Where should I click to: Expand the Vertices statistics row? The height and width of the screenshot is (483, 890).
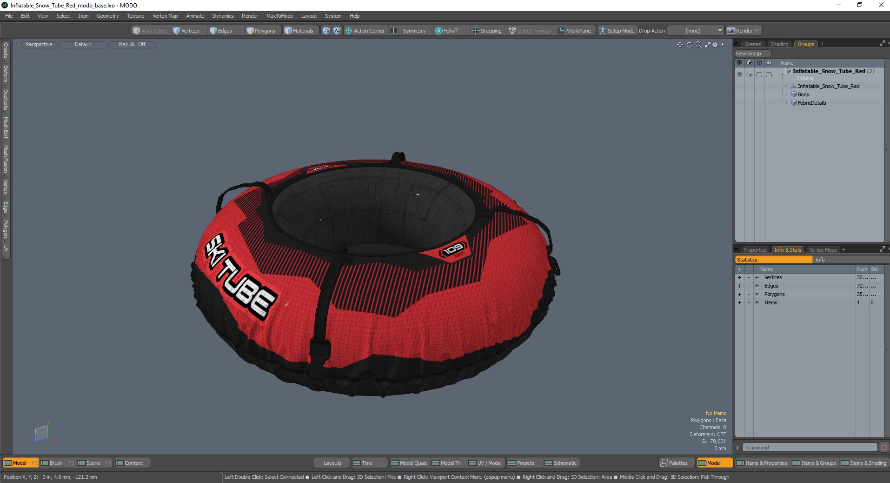click(x=757, y=277)
